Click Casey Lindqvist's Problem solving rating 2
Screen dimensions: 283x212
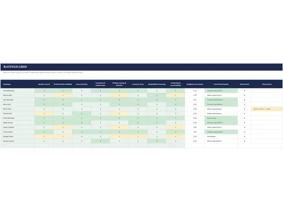pos(119,127)
